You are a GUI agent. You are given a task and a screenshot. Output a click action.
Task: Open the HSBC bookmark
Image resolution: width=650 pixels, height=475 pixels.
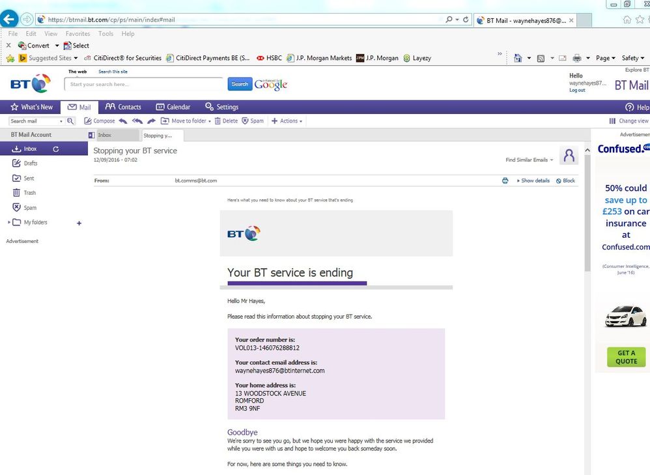(269, 58)
